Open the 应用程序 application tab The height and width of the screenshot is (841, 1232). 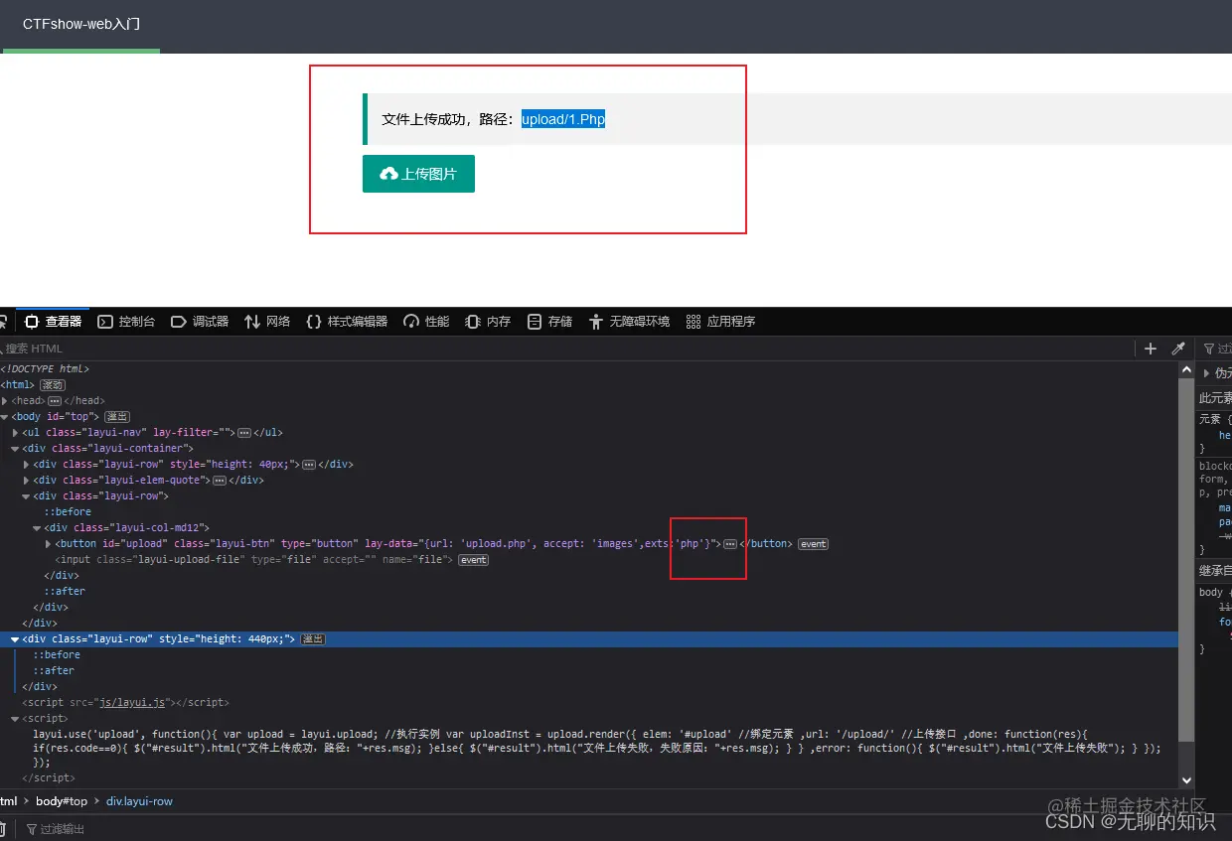(720, 322)
